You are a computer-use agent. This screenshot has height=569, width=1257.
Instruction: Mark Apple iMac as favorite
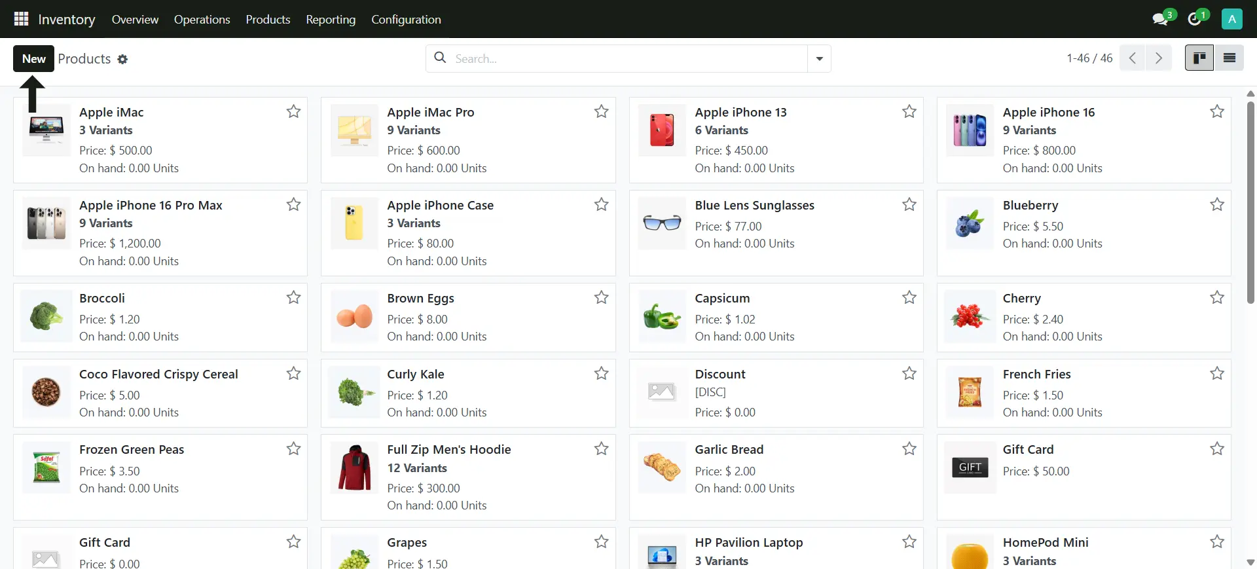point(293,112)
